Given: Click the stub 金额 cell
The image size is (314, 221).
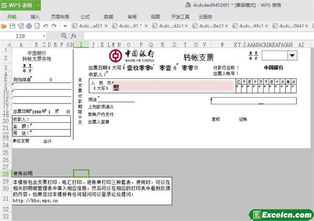Looking at the screenshot, I should tap(41, 126).
